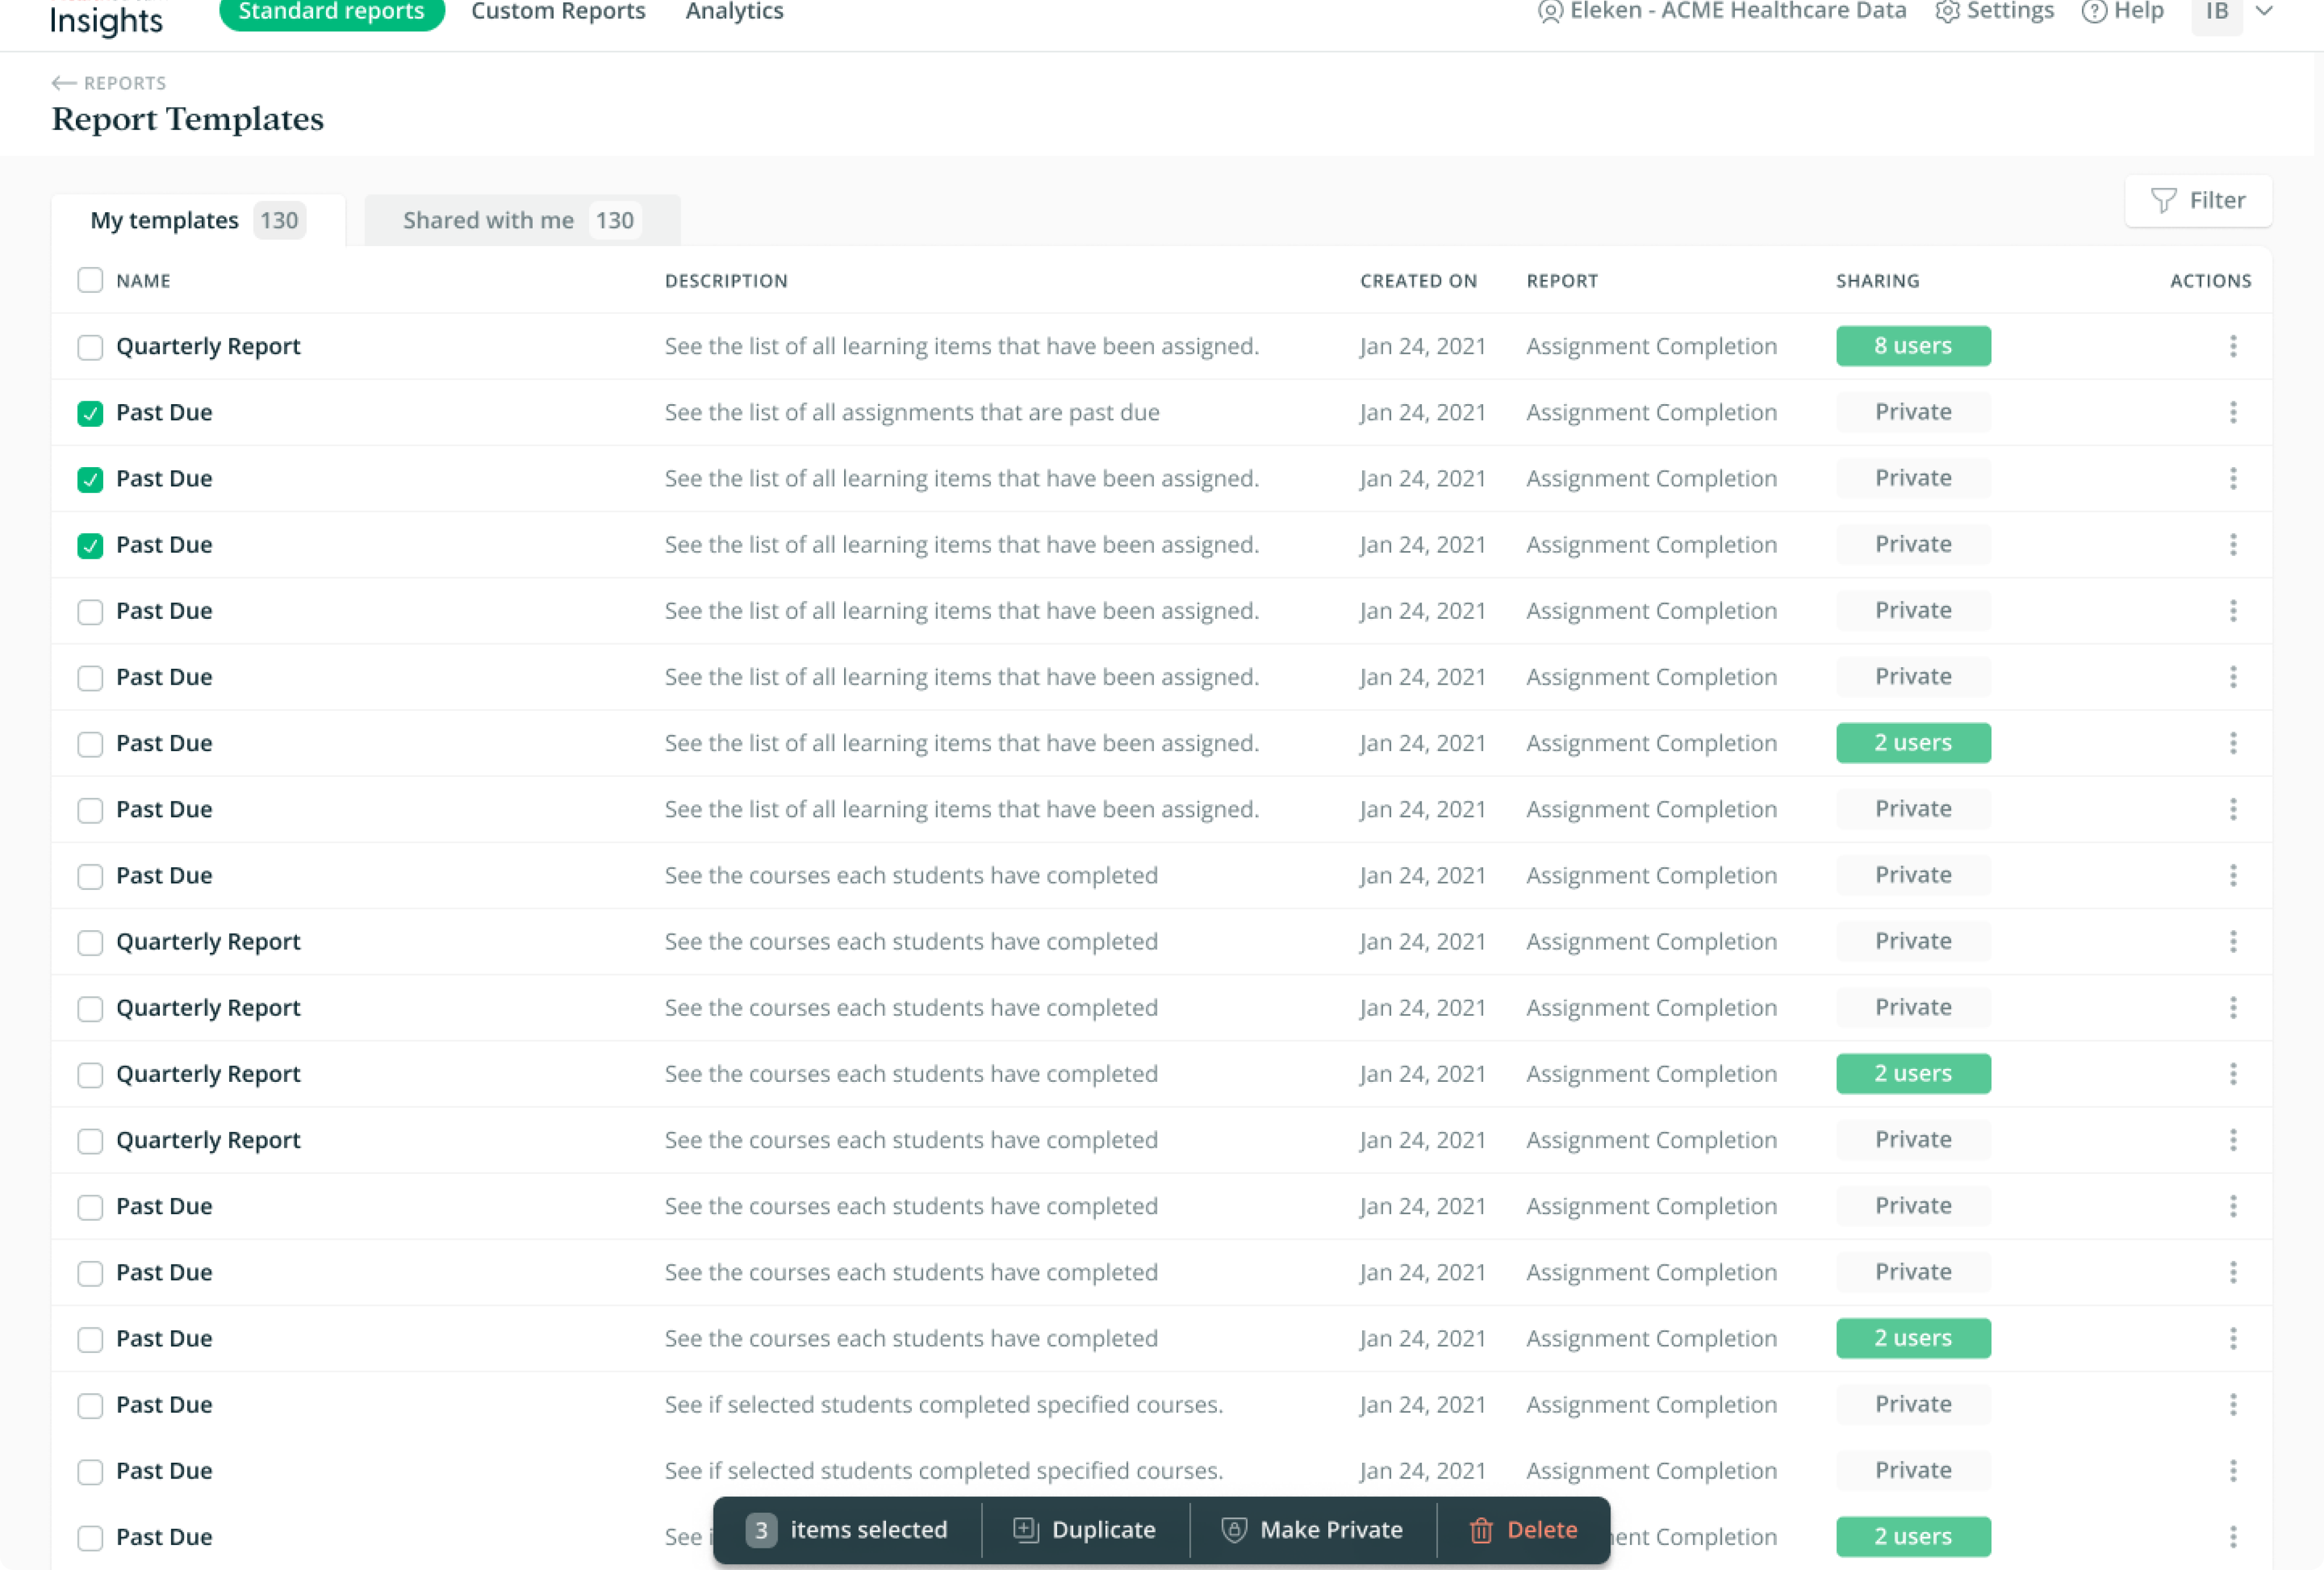This screenshot has height=1570, width=2324.
Task: Click the Duplicate icon in action bar
Action: (x=1025, y=1530)
